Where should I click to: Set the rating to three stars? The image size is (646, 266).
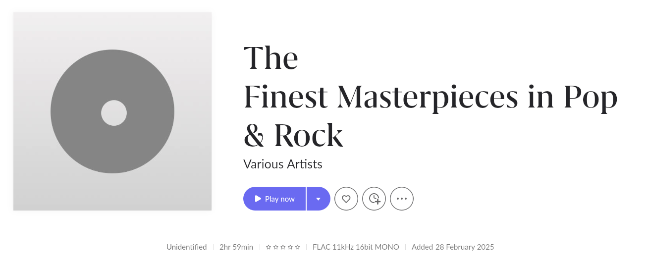(x=283, y=247)
